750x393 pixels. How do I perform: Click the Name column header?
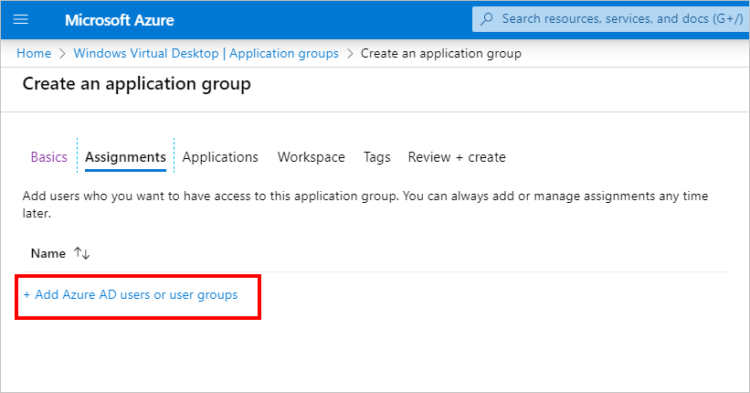(x=48, y=253)
